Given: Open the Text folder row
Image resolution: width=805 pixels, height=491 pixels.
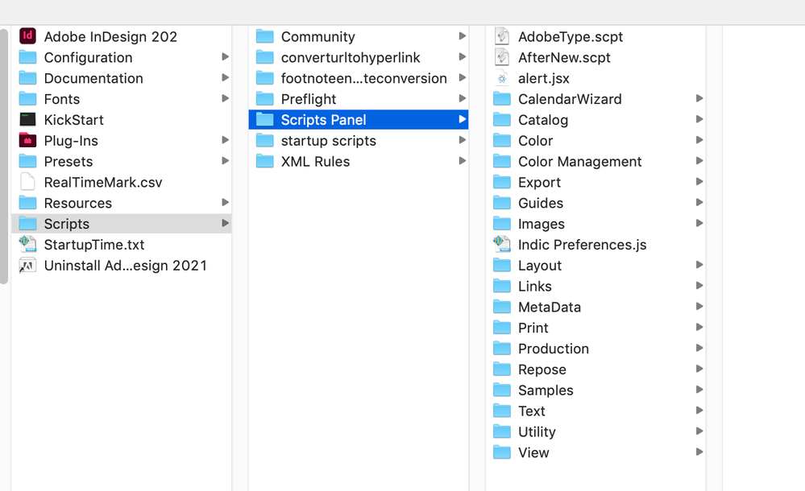Looking at the screenshot, I should 595,411.
